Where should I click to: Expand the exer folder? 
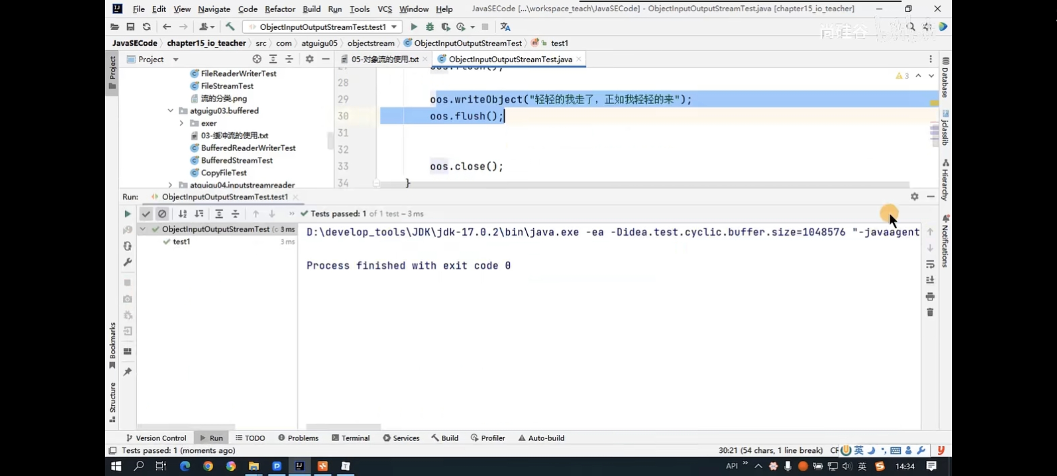click(x=181, y=123)
